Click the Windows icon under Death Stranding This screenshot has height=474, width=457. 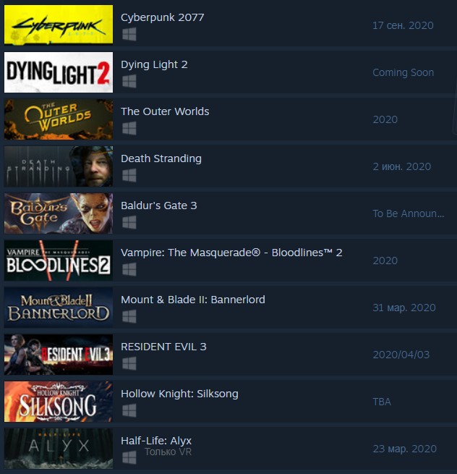click(x=129, y=175)
